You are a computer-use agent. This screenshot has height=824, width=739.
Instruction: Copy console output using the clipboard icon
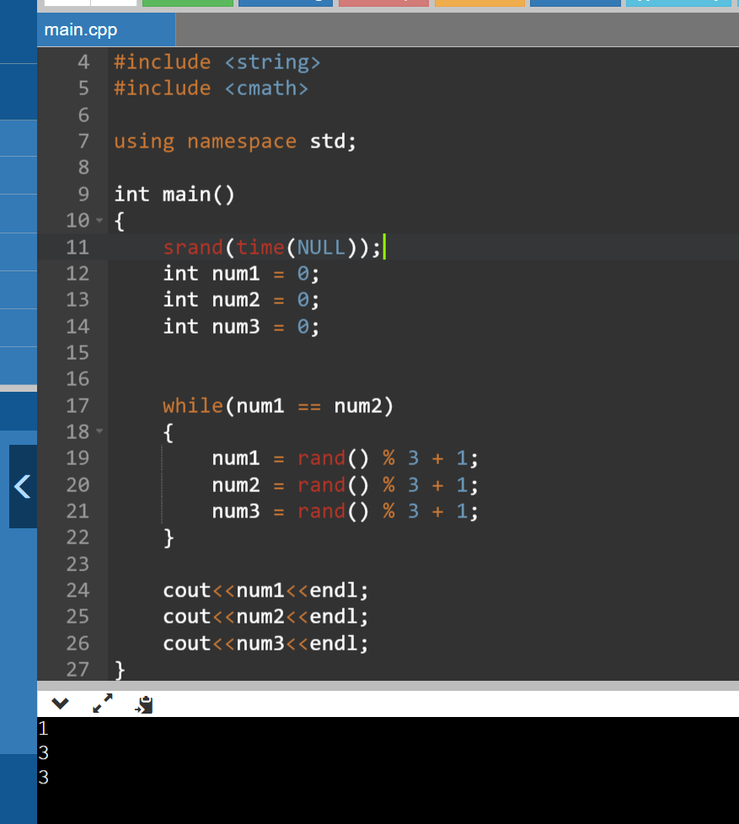pyautogui.click(x=143, y=703)
